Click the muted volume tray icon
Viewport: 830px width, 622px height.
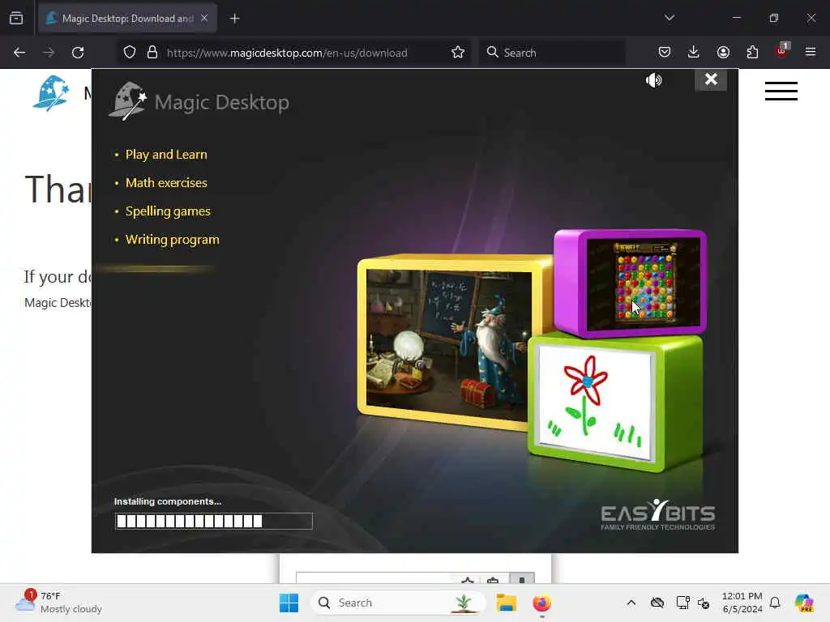pos(704,603)
